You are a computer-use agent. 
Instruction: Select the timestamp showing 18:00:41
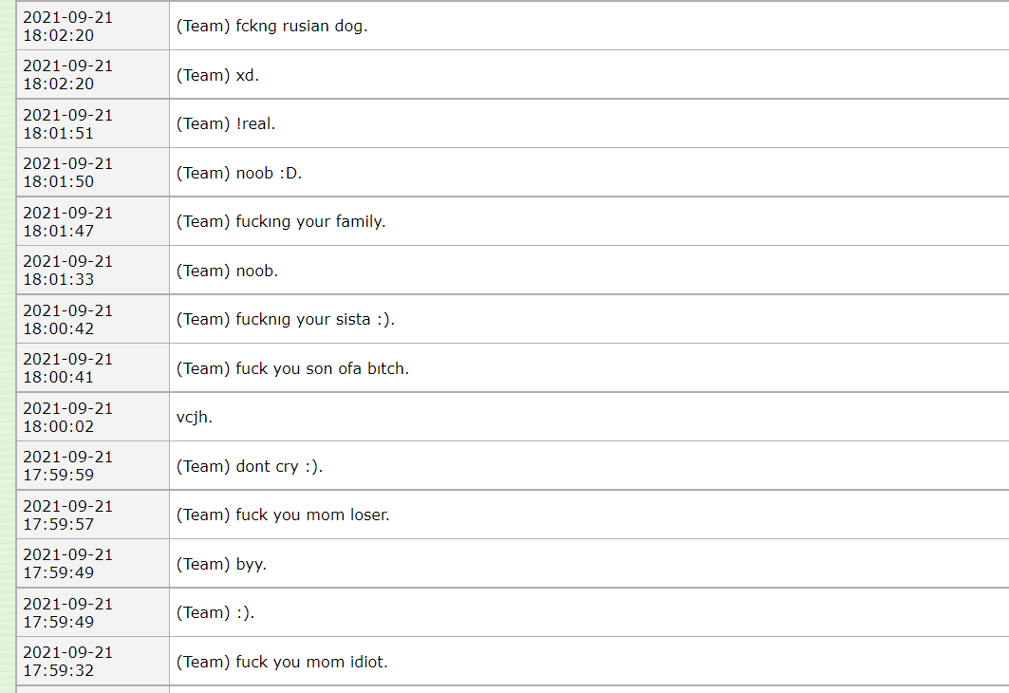click(67, 367)
